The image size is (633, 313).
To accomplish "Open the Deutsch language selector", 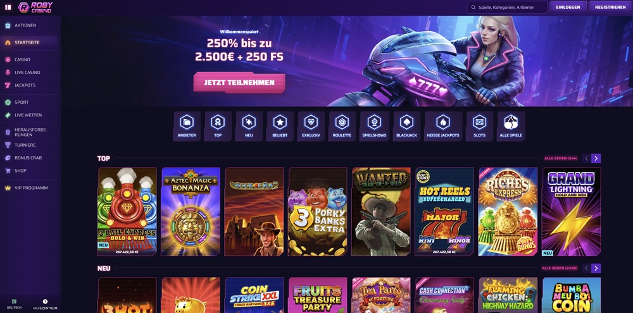I will click(x=14, y=305).
